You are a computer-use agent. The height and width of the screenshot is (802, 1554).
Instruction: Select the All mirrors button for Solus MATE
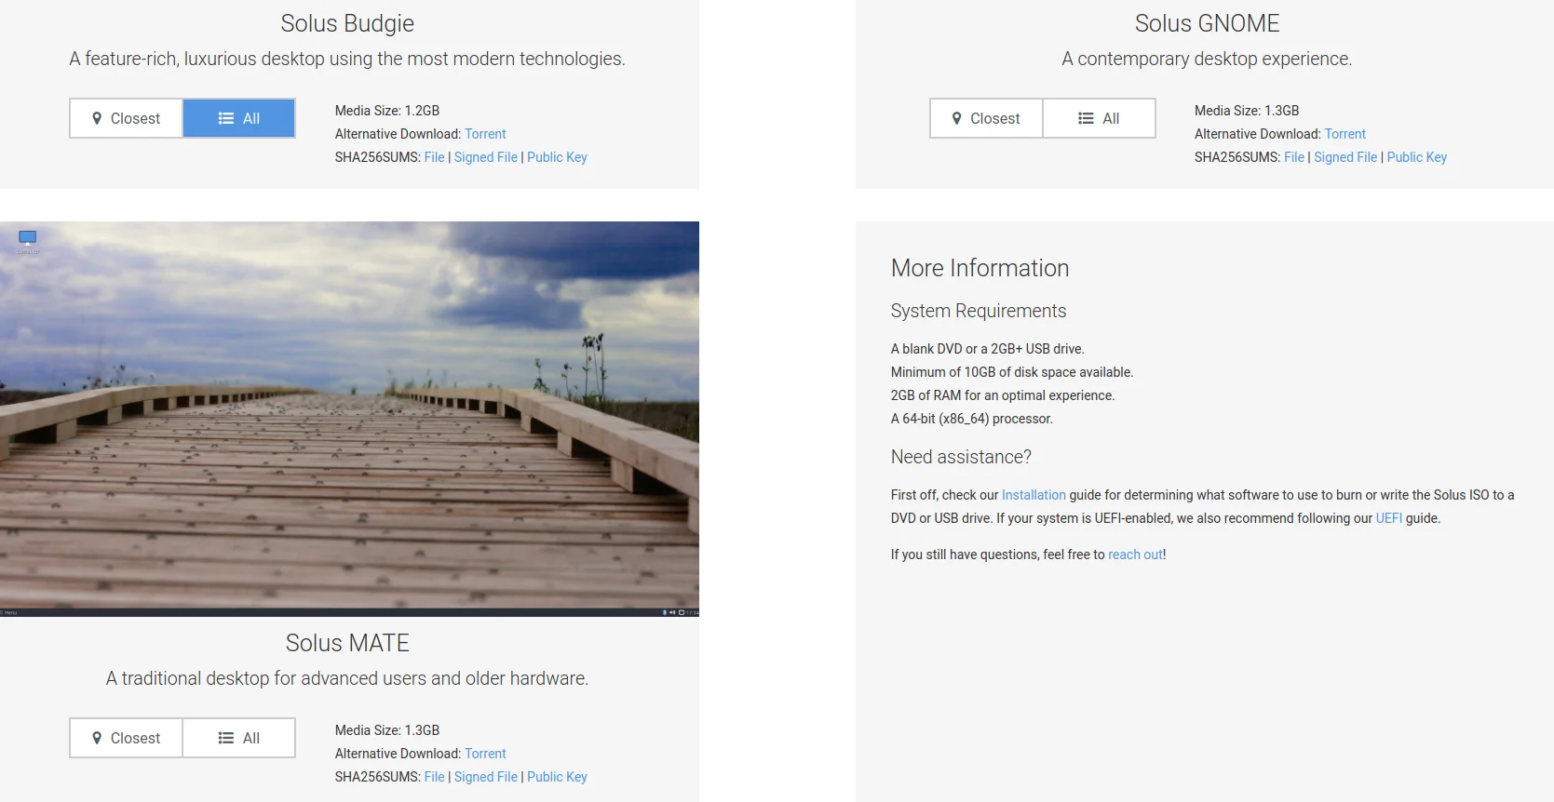[x=239, y=738]
